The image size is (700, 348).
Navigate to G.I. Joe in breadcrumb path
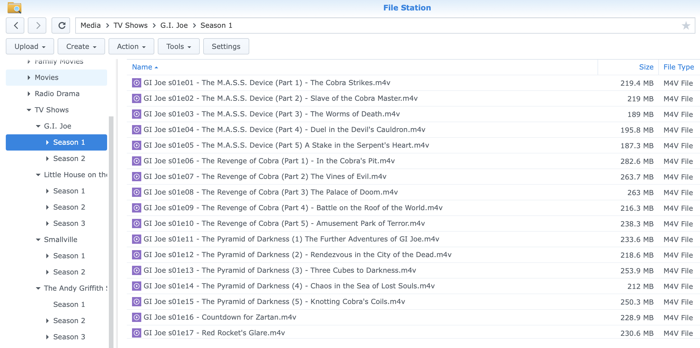click(174, 25)
